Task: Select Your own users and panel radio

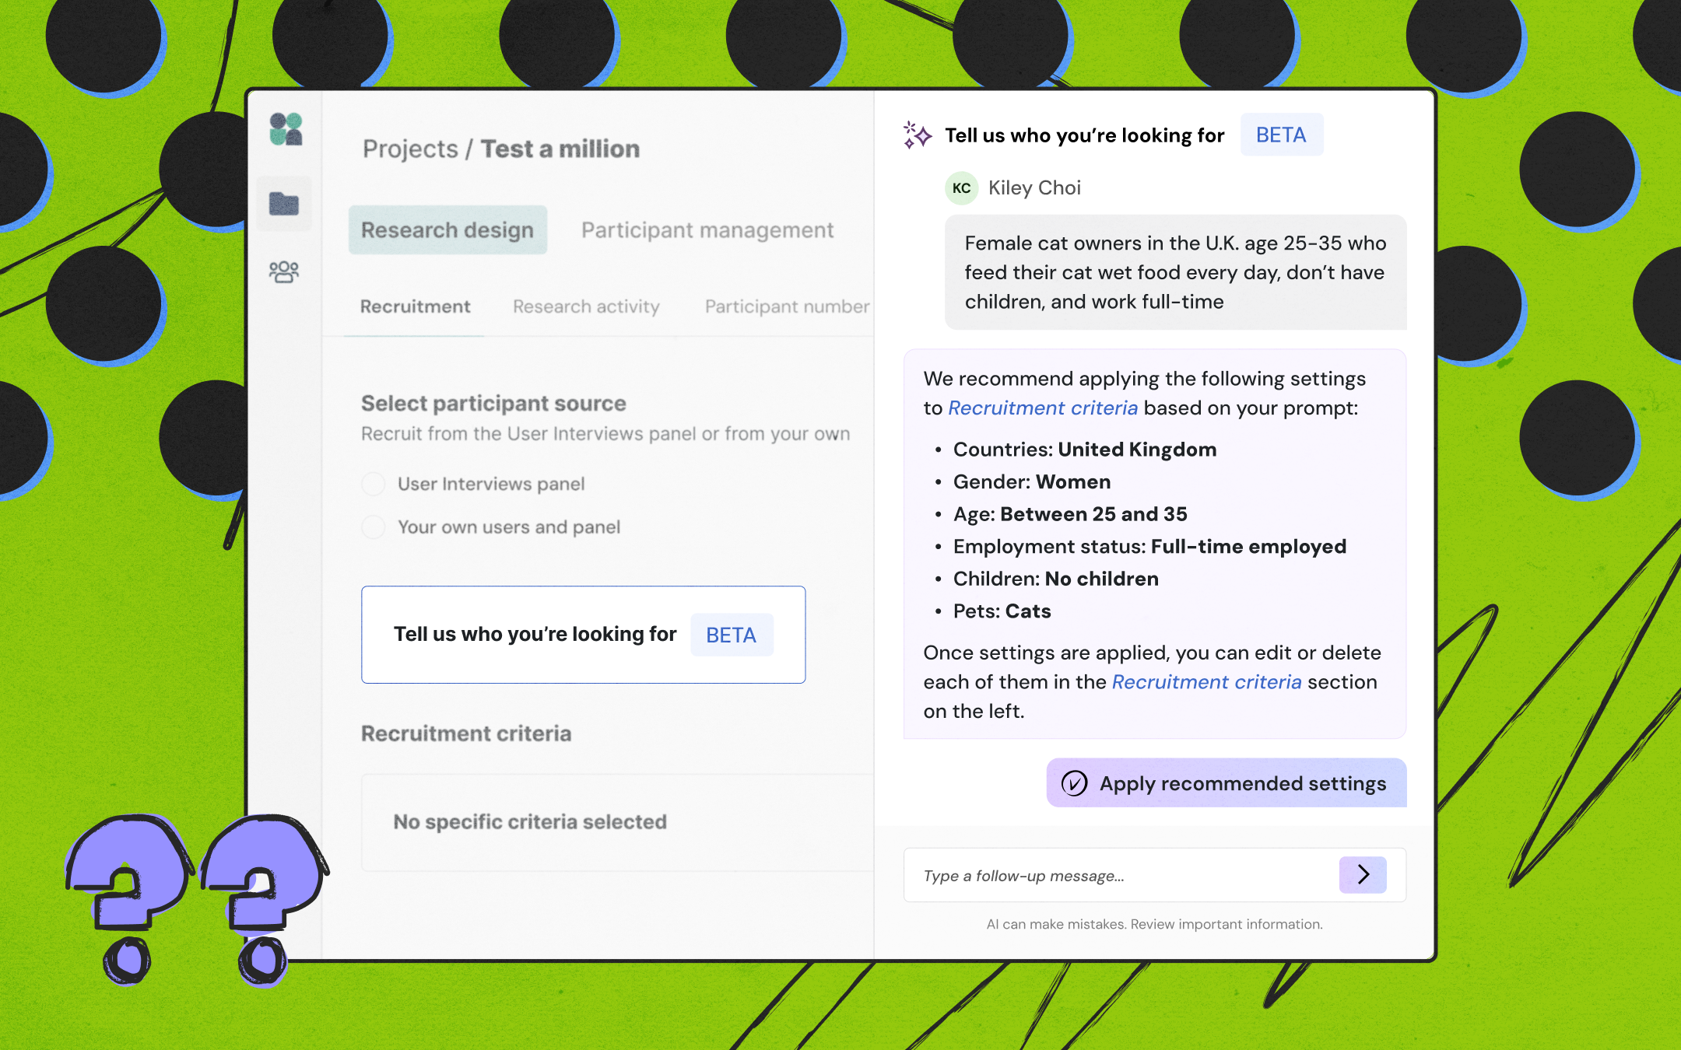Action: tap(374, 527)
